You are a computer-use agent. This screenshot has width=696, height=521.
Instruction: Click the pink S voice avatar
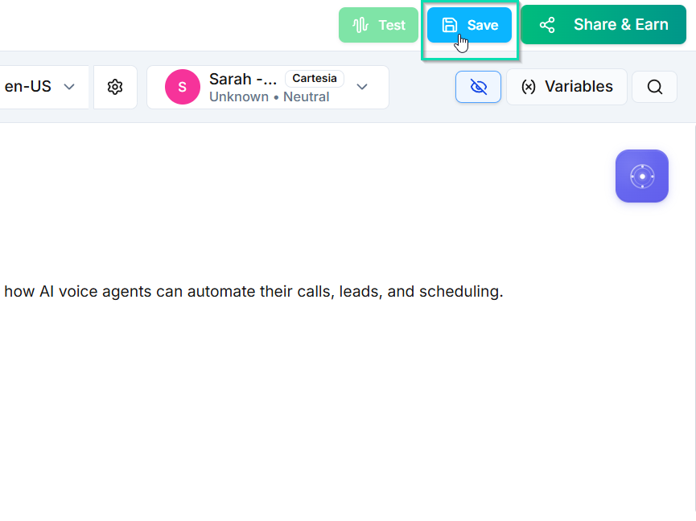[182, 87]
